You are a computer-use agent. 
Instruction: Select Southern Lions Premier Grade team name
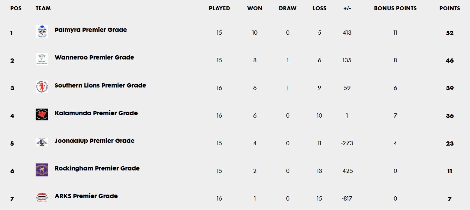click(x=100, y=85)
